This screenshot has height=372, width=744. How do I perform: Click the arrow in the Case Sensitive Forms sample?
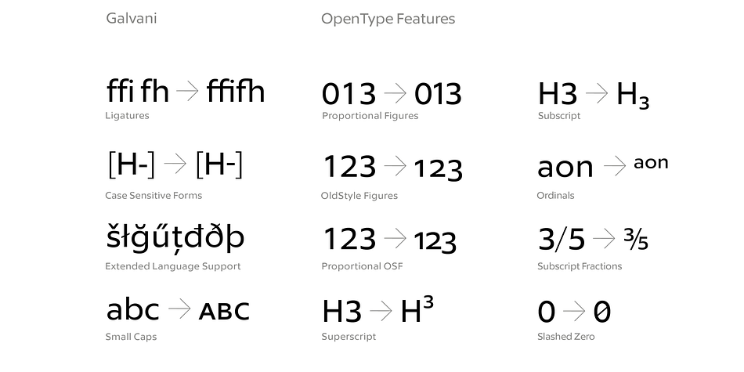click(175, 164)
